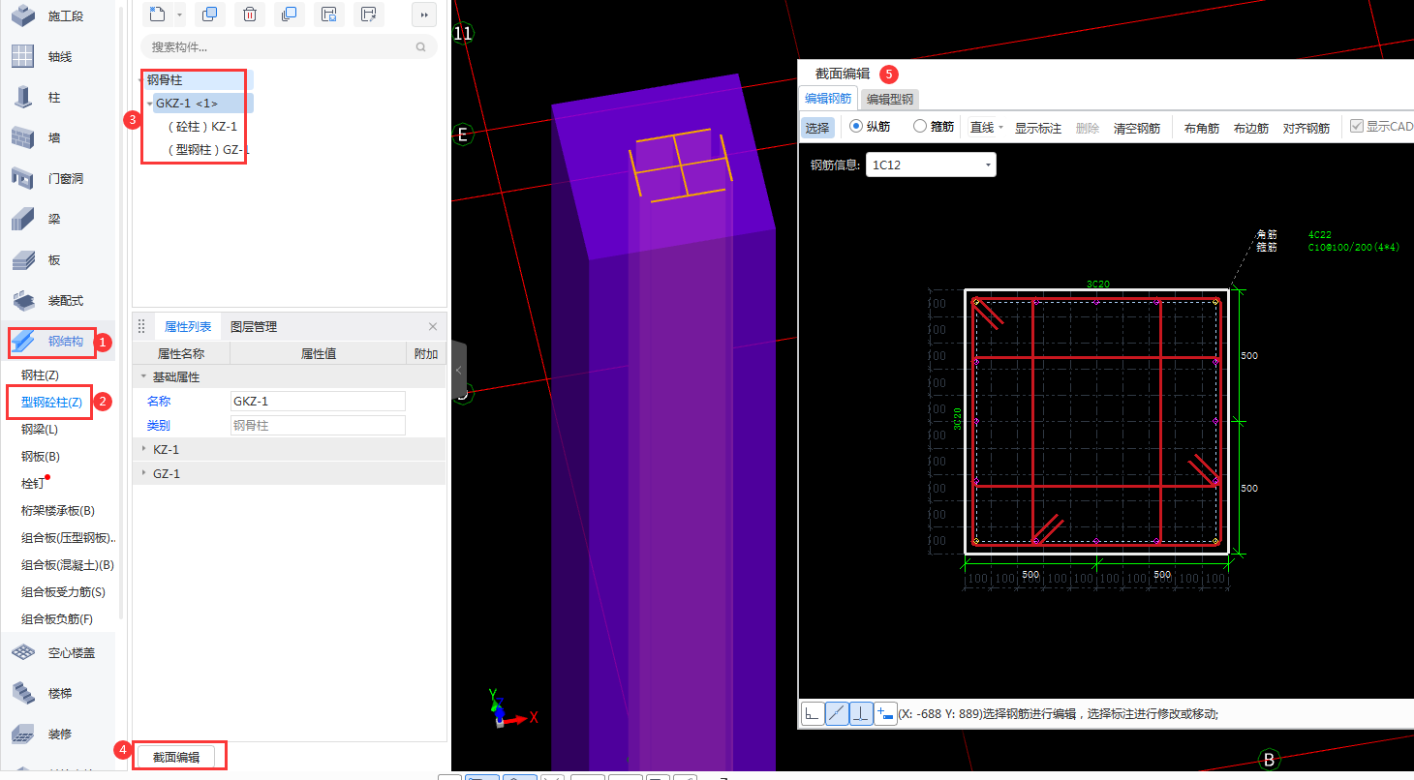Click the 布角筋 button
This screenshot has height=780, width=1414.
tap(1202, 128)
